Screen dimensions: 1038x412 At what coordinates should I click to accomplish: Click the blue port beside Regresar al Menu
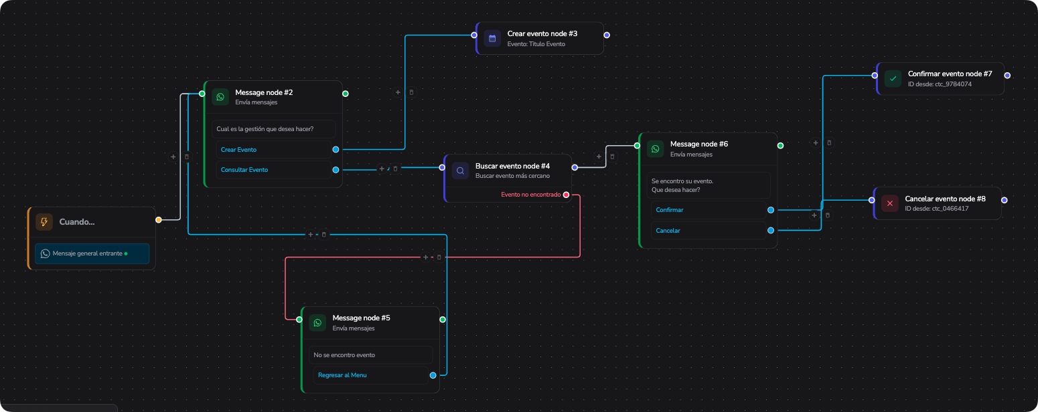(x=433, y=375)
